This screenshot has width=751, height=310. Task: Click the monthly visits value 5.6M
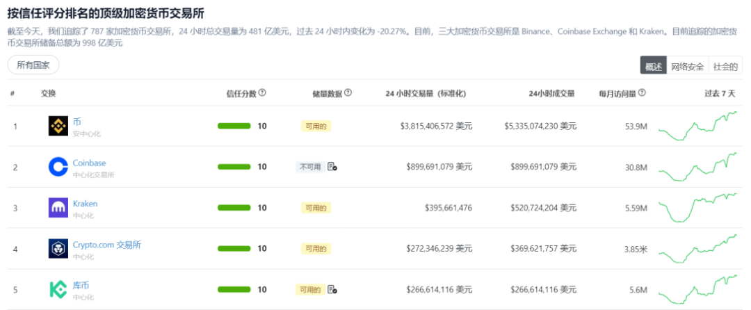tap(640, 290)
